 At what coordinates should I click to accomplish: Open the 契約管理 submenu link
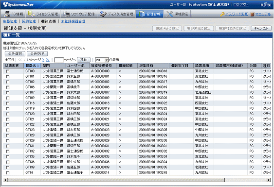[29, 21]
